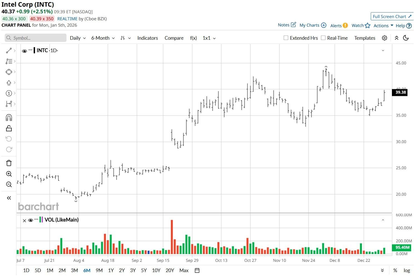
Task: Open the custom date range calendar
Action: [197, 270]
